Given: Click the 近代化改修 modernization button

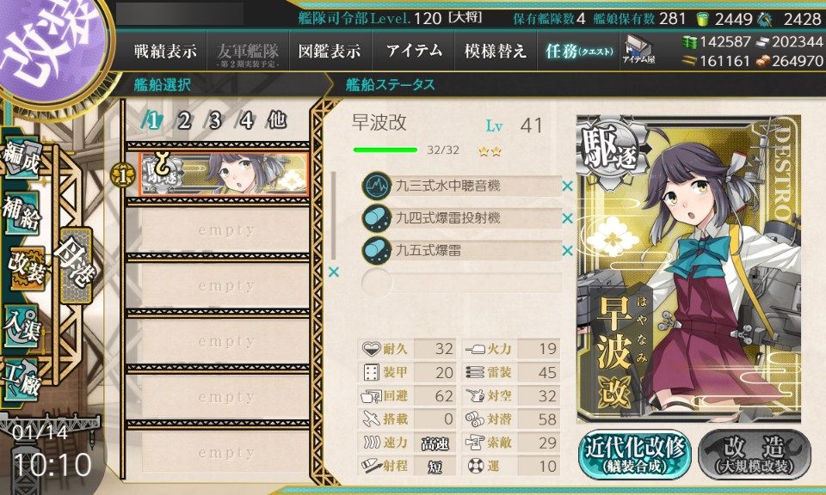Looking at the screenshot, I should click(x=634, y=455).
